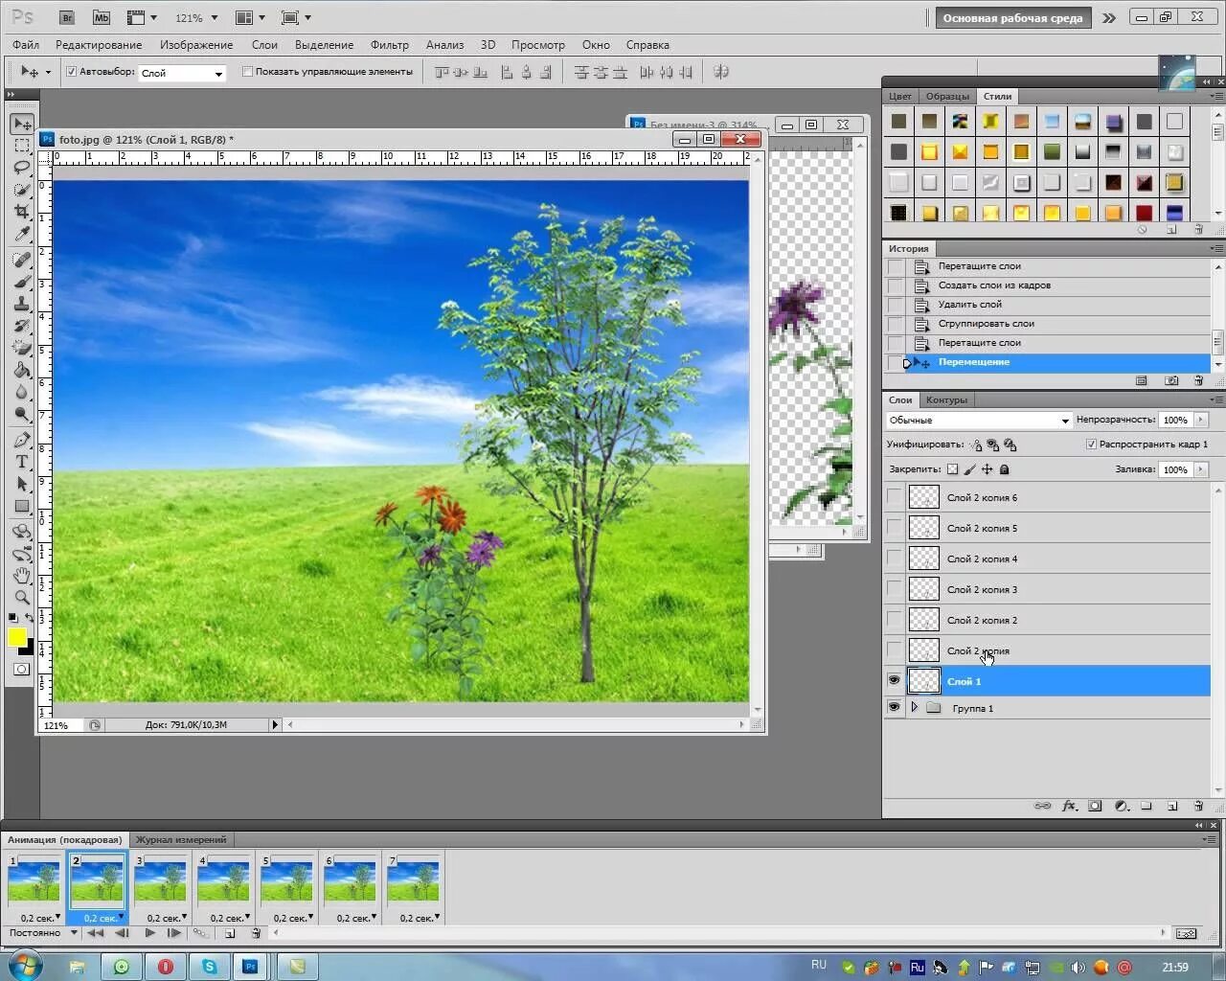Hide the Слой 1 layer

894,680
